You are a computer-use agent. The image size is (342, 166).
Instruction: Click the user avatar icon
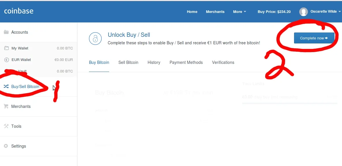coord(303,12)
